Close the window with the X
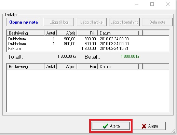The image size is (177, 135). pos(168,4)
